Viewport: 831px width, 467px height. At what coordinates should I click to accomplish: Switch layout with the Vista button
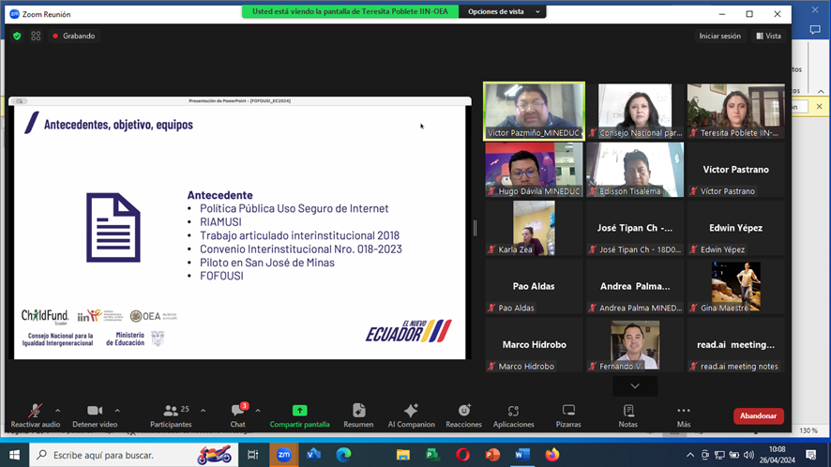[x=768, y=36]
